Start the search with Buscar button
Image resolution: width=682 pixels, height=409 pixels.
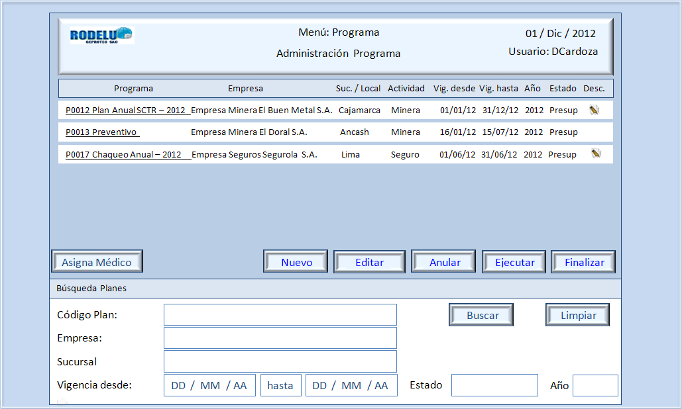coord(481,315)
